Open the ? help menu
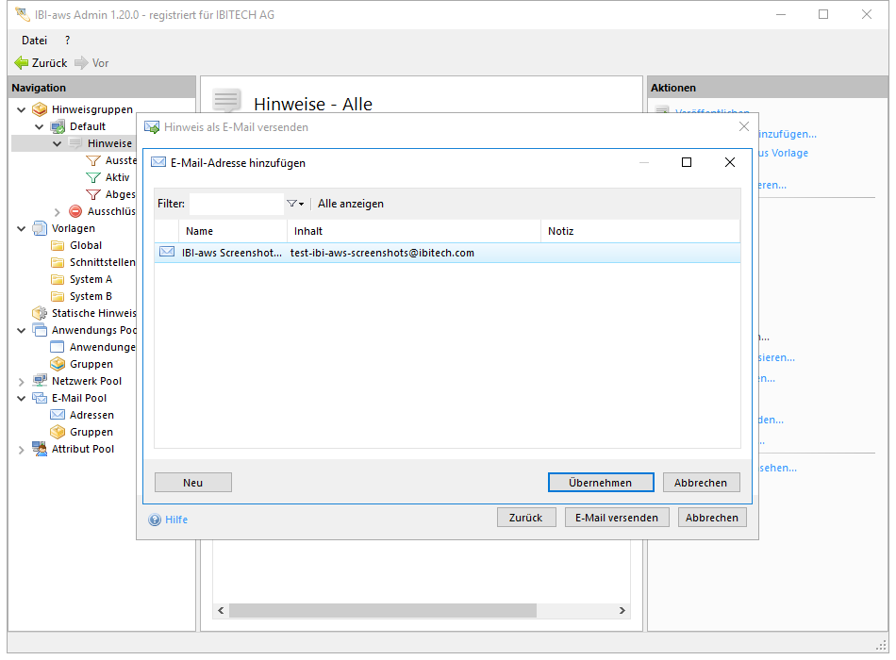Viewport: 896px width, 660px height. (x=67, y=41)
